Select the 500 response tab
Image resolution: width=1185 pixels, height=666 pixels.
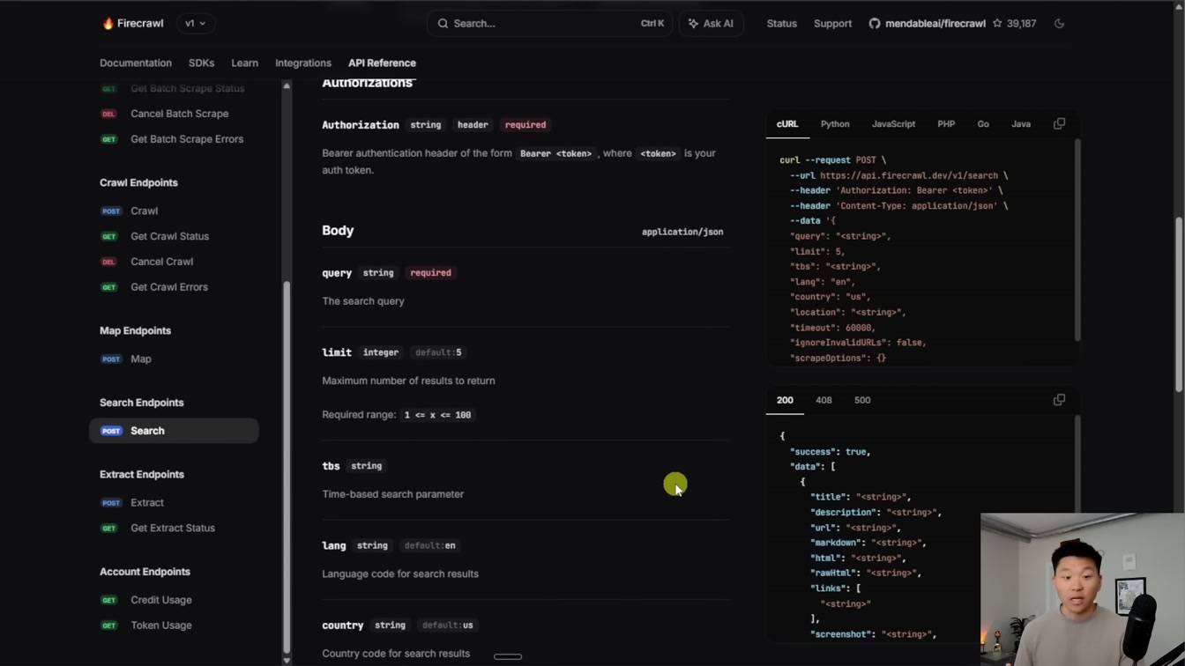862,400
